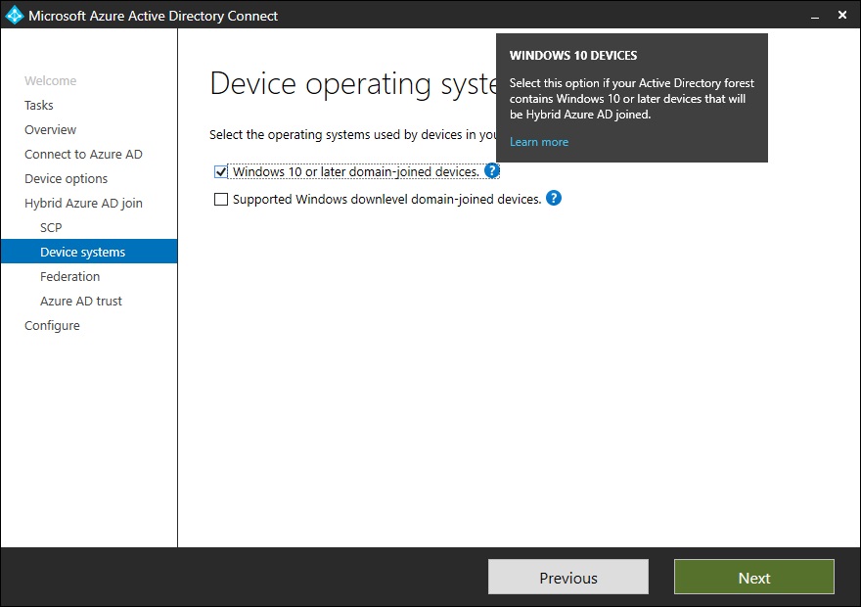Check the Windows 10 or later domain-joined devices box
This screenshot has width=861, height=607.
click(x=221, y=172)
